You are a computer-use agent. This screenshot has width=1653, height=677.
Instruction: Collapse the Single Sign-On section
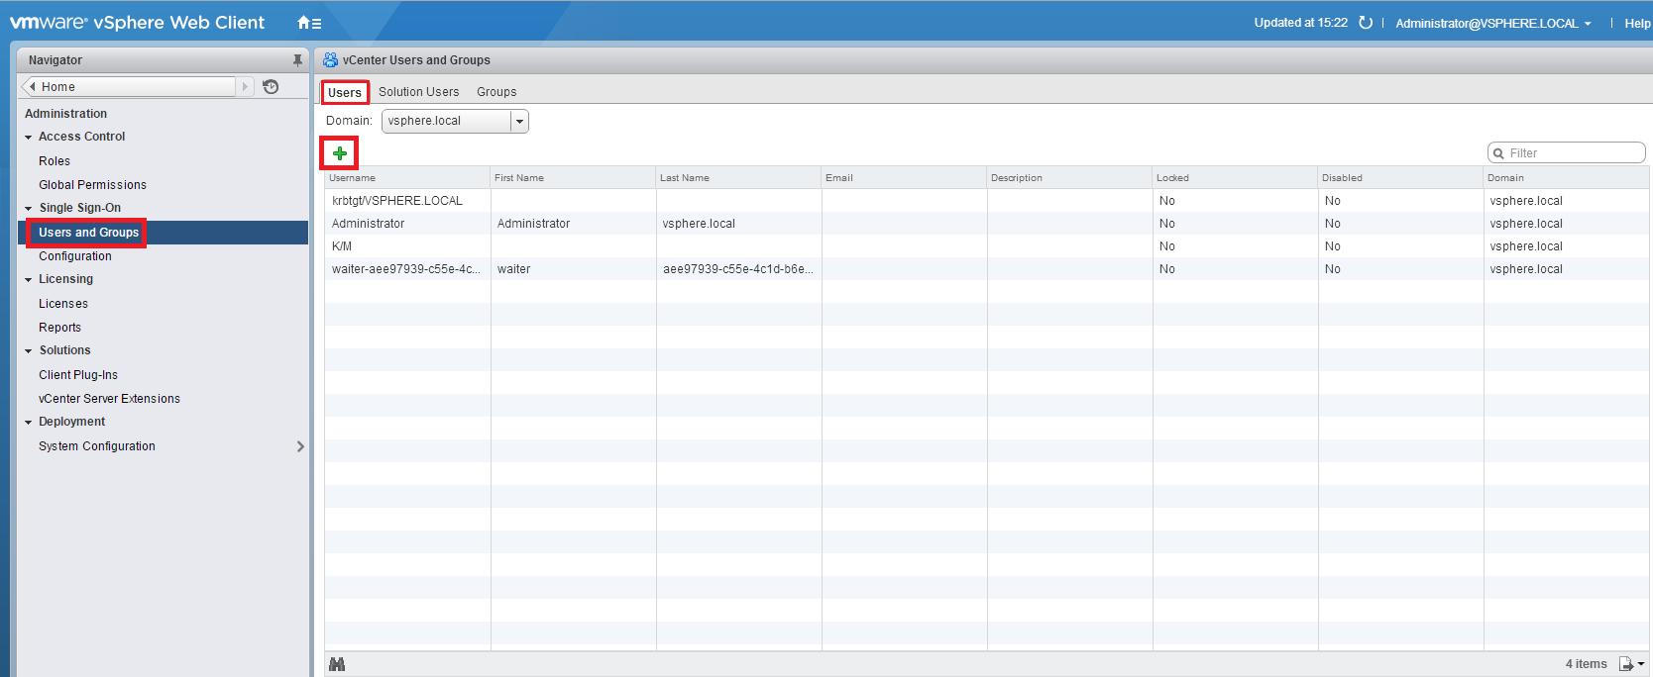point(29,209)
